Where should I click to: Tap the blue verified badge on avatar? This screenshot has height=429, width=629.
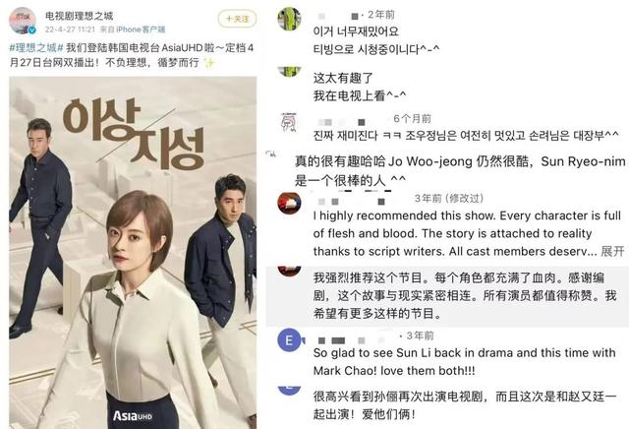[x=31, y=30]
